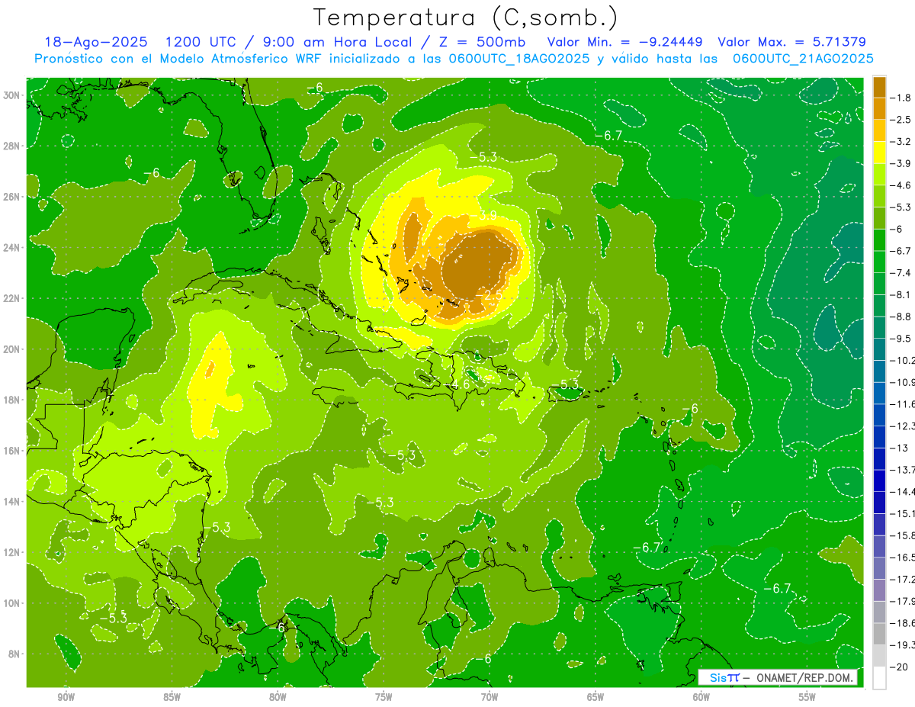Select the yellow swatch between -3.2 and -3.9
The width and height of the screenshot is (915, 707).
click(x=879, y=153)
